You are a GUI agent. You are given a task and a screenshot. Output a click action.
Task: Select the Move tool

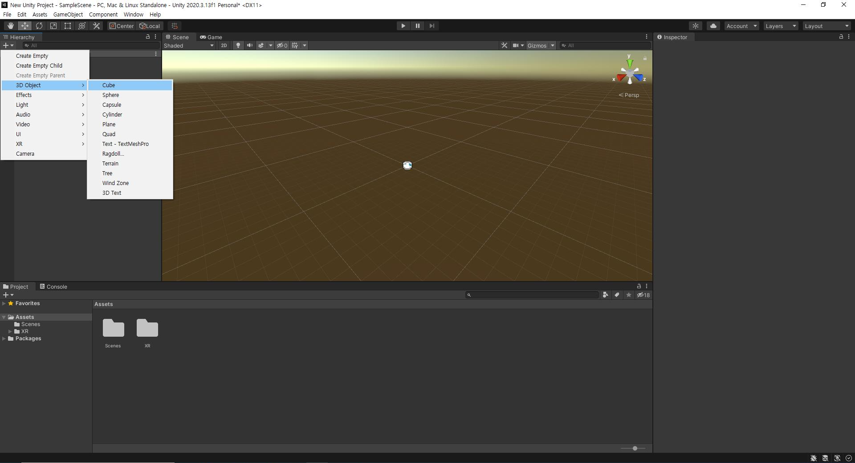[24, 26]
